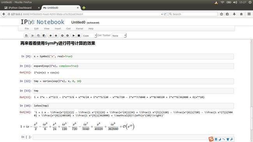Interrupt the kernel with the stop button
Image resolution: width=253 pixels, height=142 pixels.
[x=79, y=35]
